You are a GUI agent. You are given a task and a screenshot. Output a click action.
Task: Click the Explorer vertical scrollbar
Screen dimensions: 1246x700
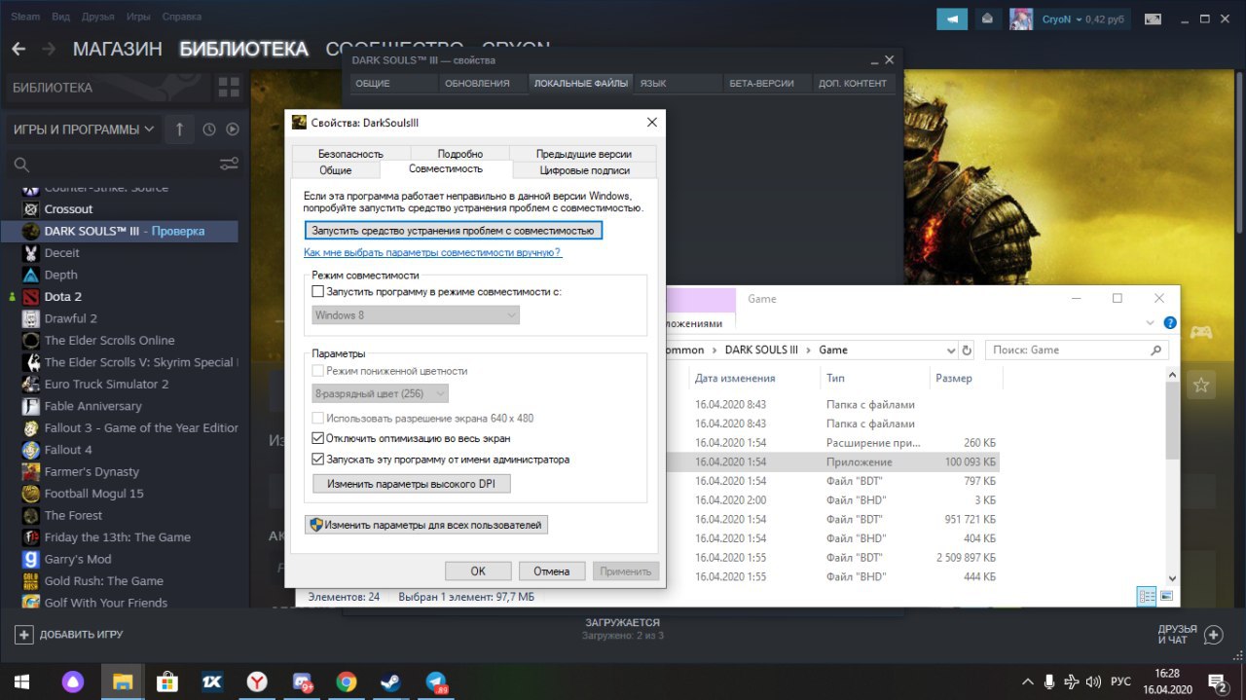coord(1172,419)
